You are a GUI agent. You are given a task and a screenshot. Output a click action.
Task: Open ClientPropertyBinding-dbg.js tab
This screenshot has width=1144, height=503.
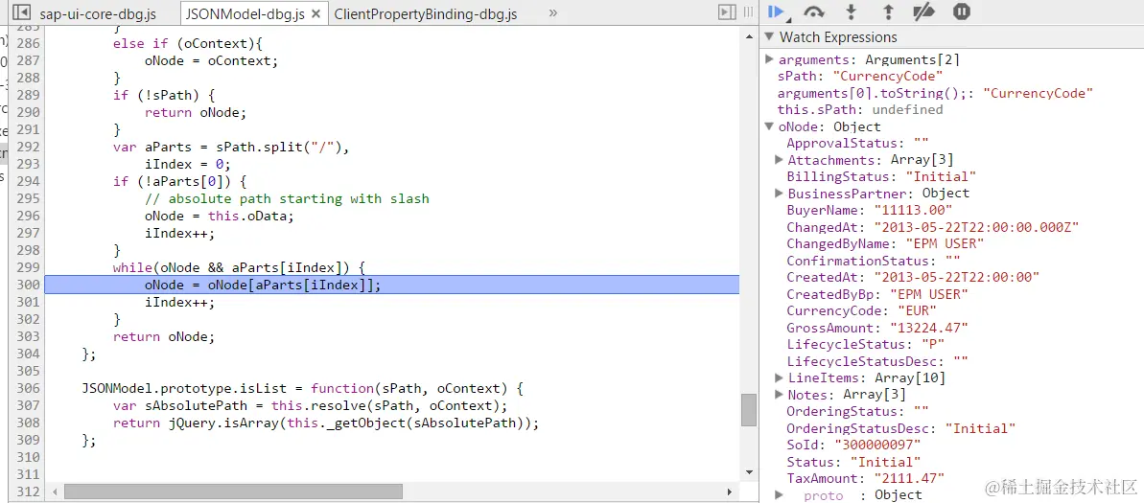[426, 13]
